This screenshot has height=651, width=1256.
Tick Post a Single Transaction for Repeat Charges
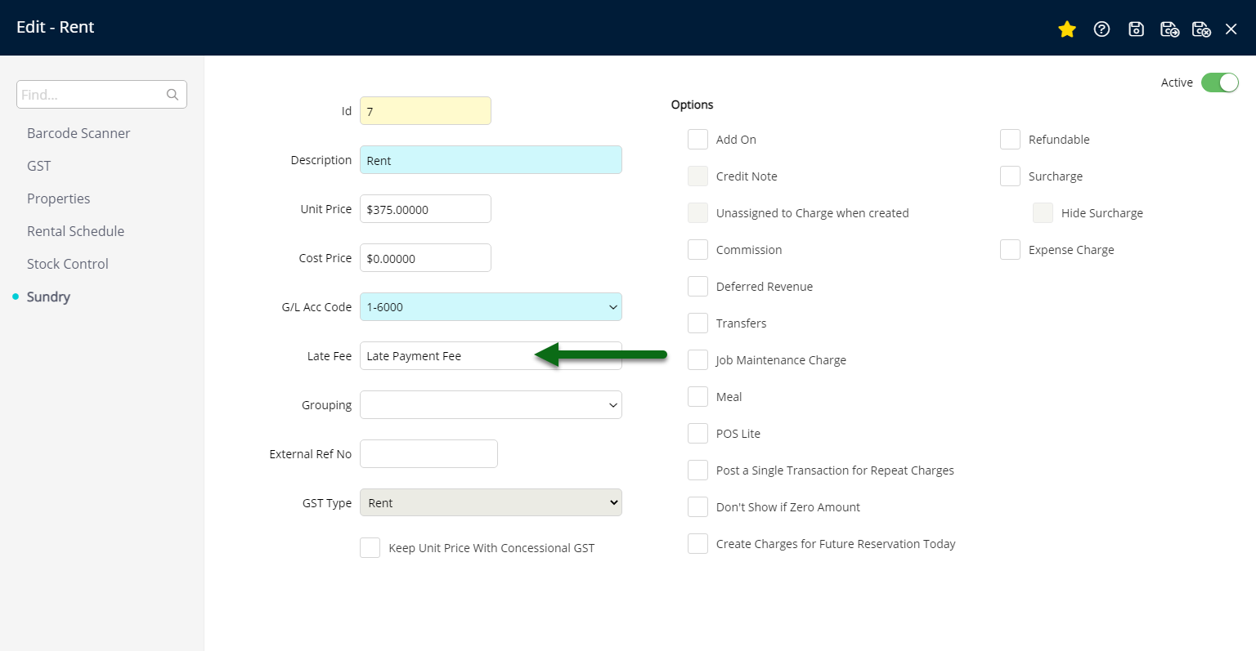click(698, 470)
